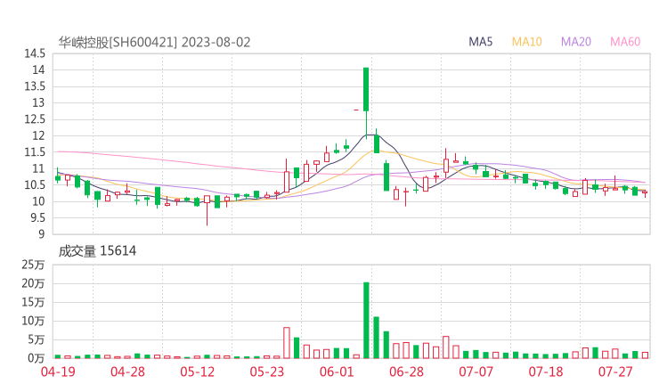Click the 14.5 price axis label

35,53
